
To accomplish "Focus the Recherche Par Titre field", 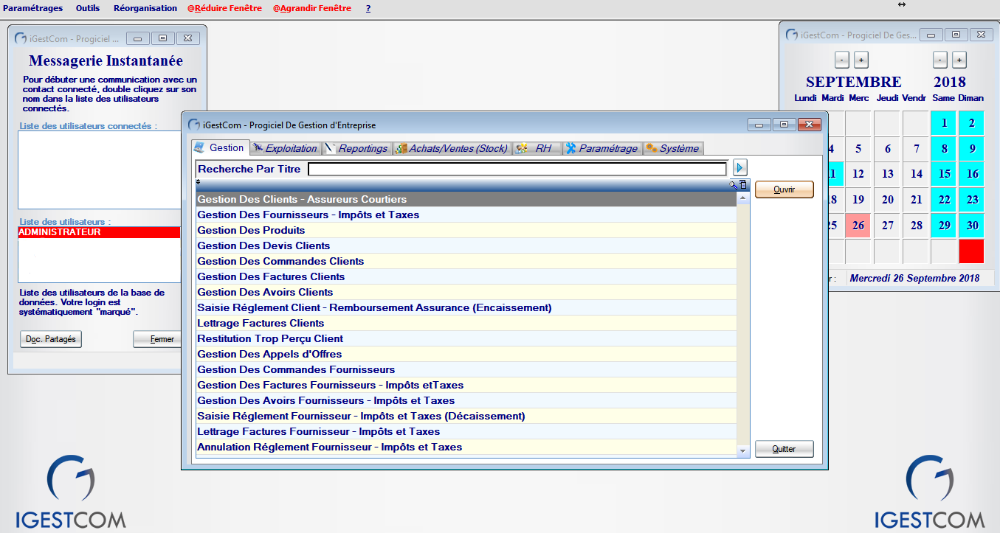I will tap(517, 169).
